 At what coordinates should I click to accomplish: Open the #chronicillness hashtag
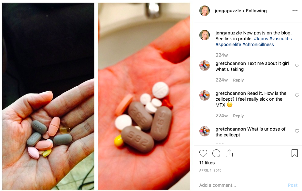(x=258, y=45)
